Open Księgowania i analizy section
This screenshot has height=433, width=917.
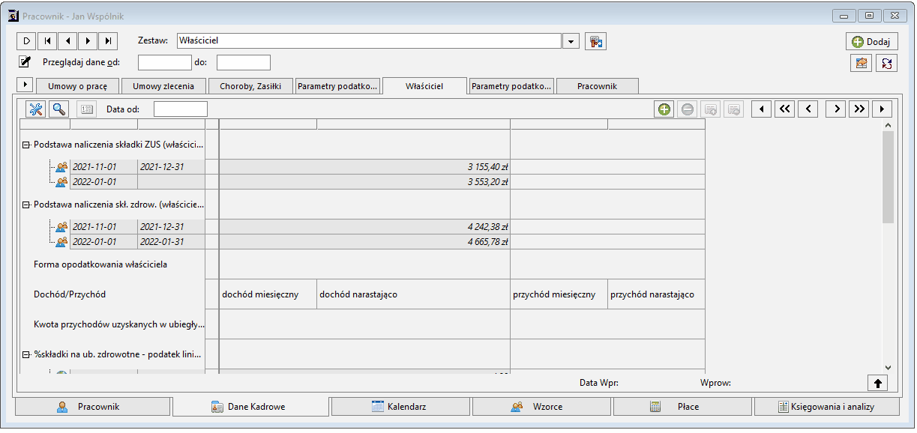coord(827,407)
